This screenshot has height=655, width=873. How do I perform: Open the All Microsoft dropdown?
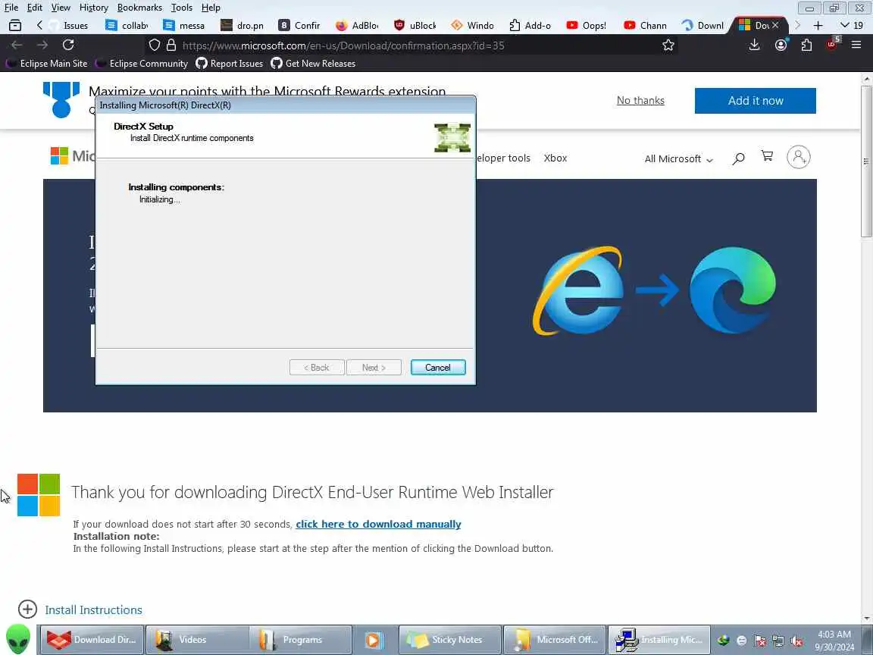[679, 158]
